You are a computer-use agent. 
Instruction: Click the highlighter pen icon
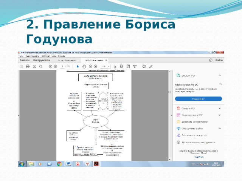point(151,66)
